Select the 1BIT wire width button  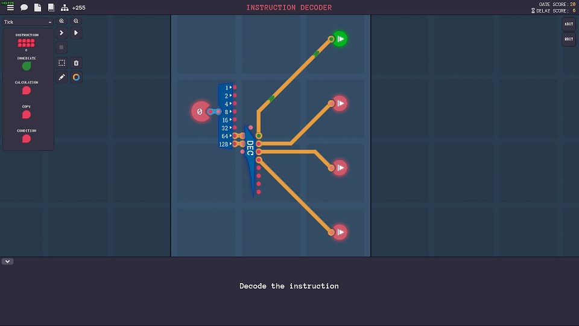[x=568, y=24]
